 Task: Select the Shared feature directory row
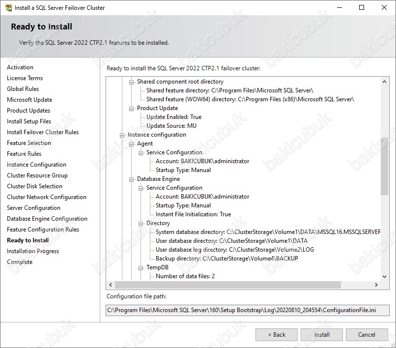pos(230,90)
